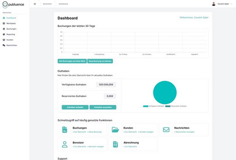Open Marktplatz in the sidebar

pyautogui.click(x=11, y=24)
